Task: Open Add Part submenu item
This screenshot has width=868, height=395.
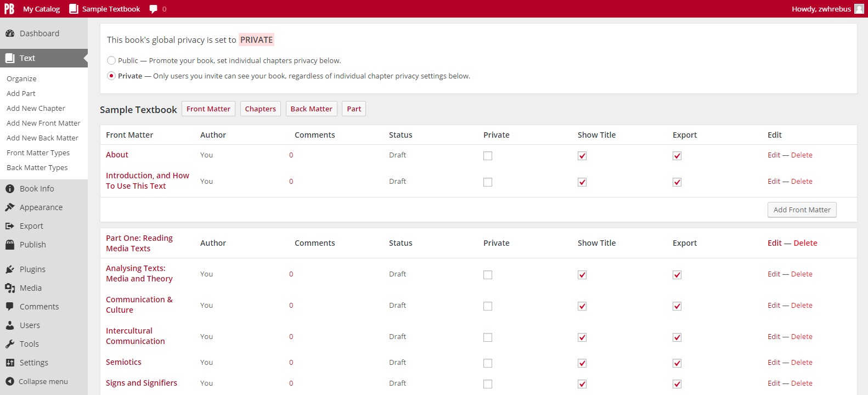Action: [21, 94]
